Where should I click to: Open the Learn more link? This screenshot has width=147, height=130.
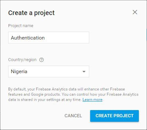pyautogui.click(x=92, y=100)
